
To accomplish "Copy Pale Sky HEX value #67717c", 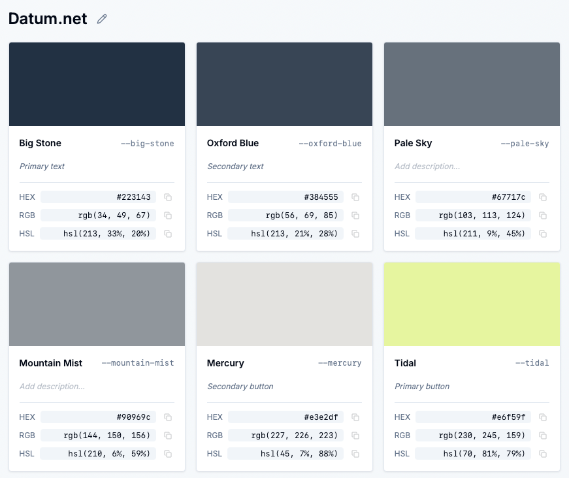I will click(x=543, y=197).
